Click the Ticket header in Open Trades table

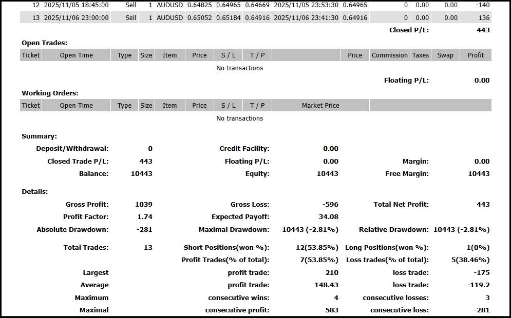click(31, 55)
